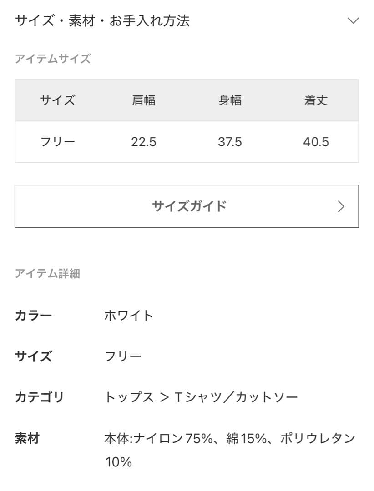This screenshot has height=491, width=374.
Task: Select the 身幅 column header
Action: click(230, 100)
